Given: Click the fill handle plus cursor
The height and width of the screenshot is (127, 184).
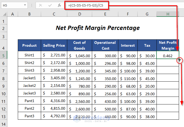Looking at the screenshot, I should [180, 60].
